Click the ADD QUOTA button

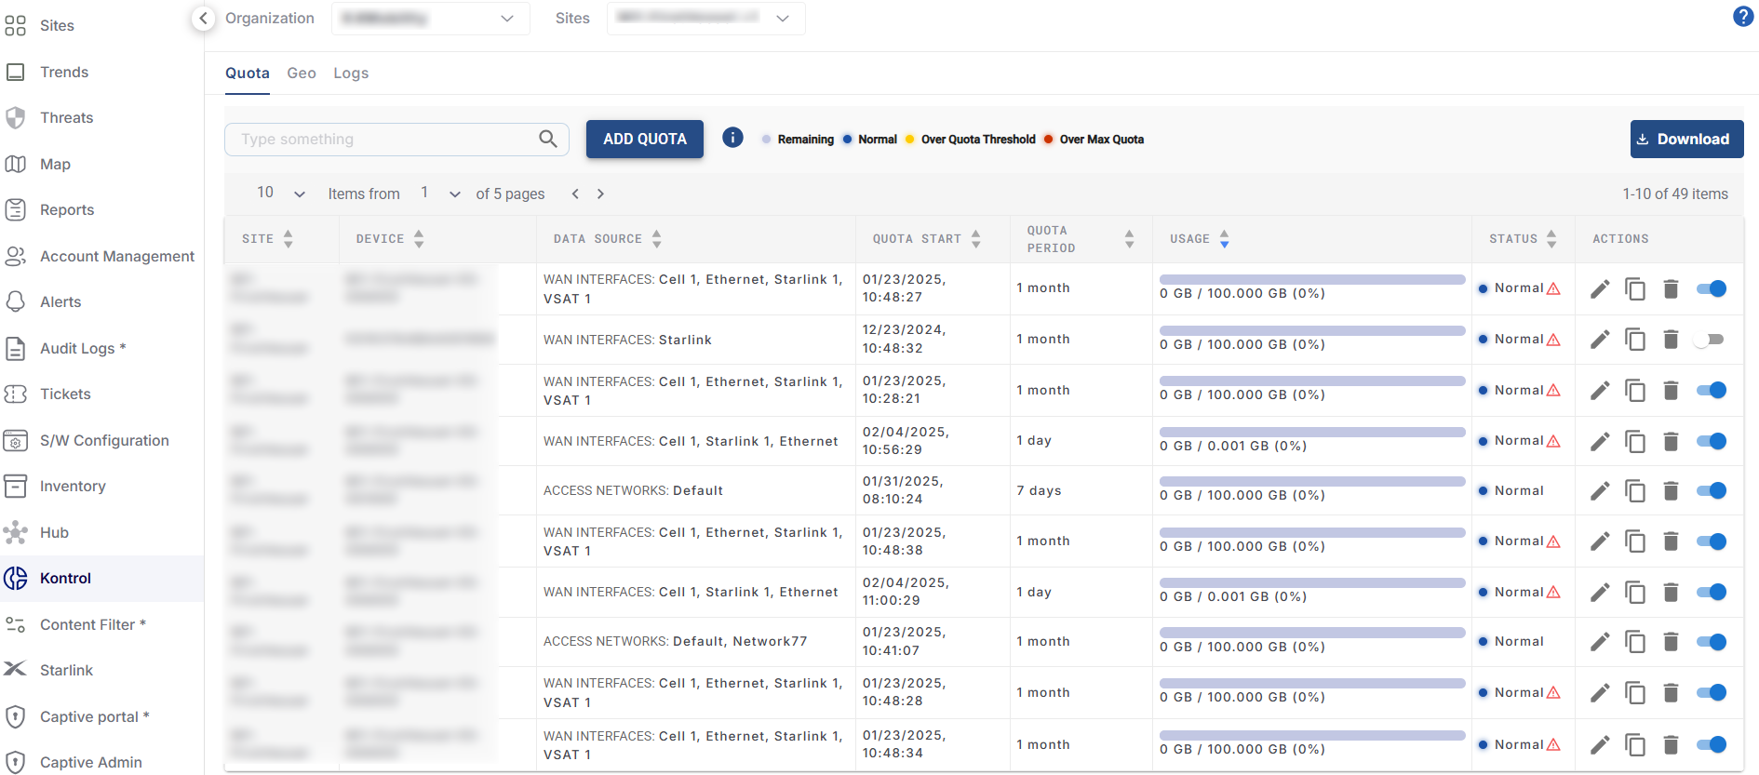[644, 139]
